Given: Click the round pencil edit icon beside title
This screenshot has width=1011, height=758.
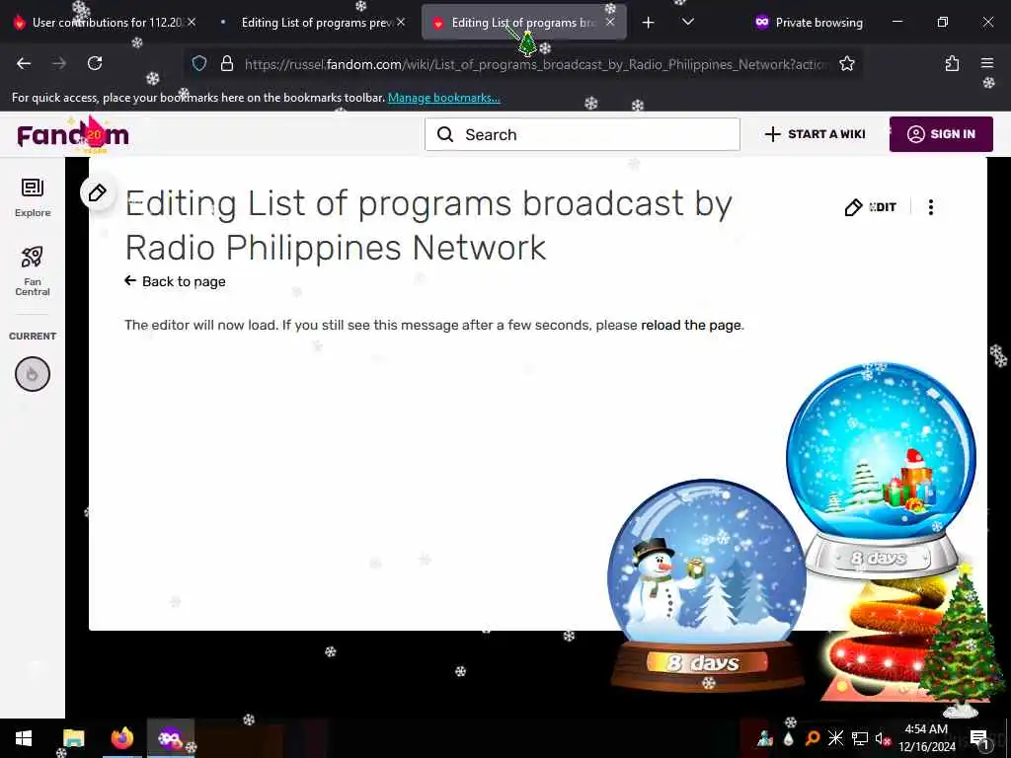Looking at the screenshot, I should (98, 192).
